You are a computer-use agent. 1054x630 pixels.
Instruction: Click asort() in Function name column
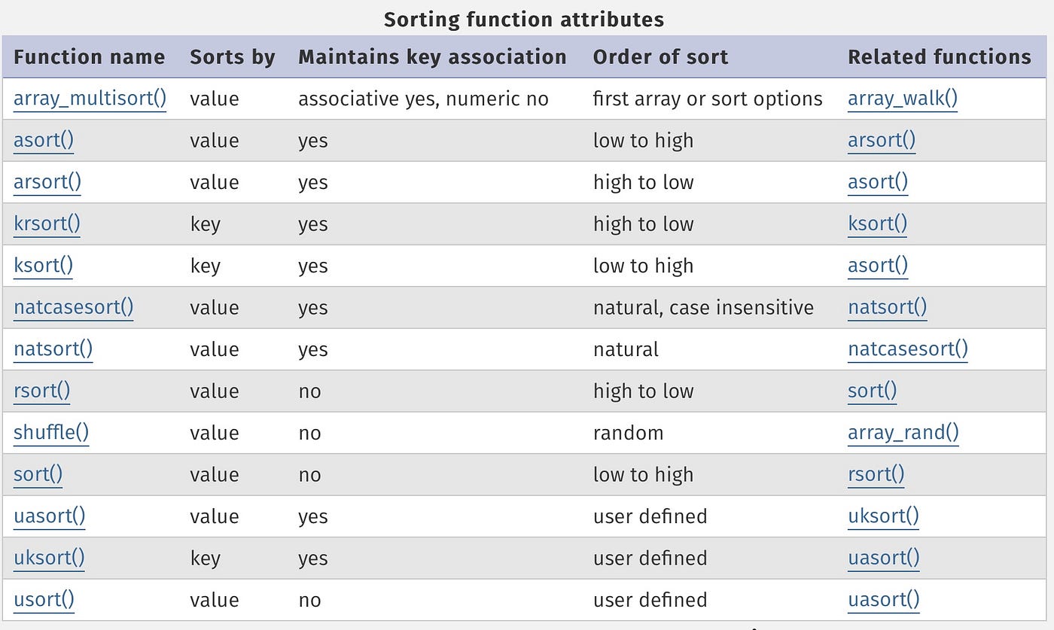(44, 141)
